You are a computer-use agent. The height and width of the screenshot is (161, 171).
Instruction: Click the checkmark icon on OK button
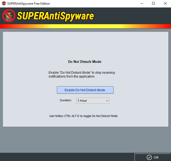[149, 157]
